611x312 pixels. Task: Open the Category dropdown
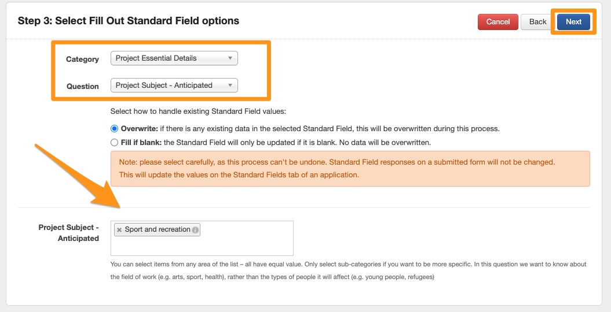click(x=174, y=58)
